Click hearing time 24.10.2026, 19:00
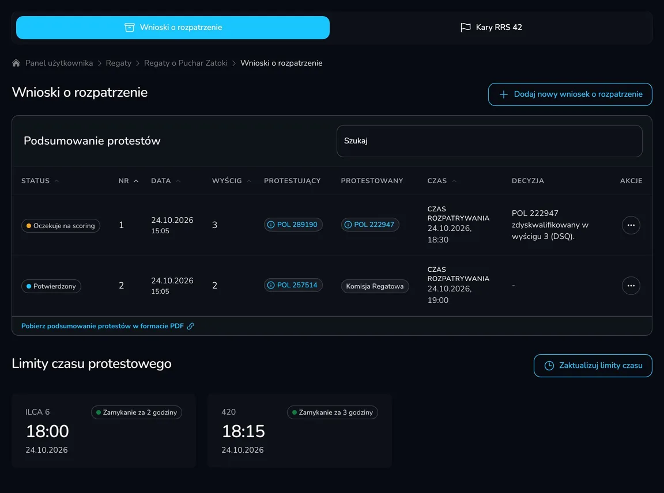664x493 pixels. coord(450,294)
